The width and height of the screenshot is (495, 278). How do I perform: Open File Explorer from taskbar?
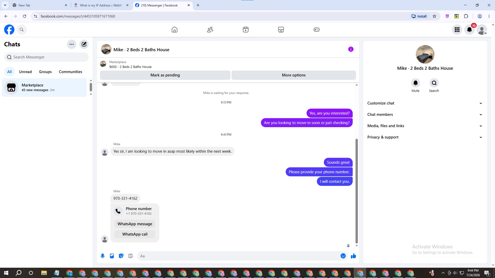(x=44, y=273)
